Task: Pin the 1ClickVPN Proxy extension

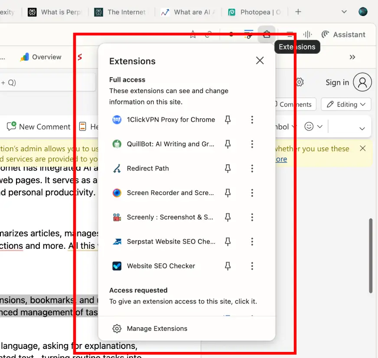Action: (228, 120)
